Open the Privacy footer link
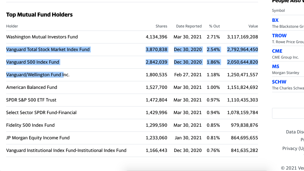The height and width of the screenshot is (171, 304). [293, 149]
